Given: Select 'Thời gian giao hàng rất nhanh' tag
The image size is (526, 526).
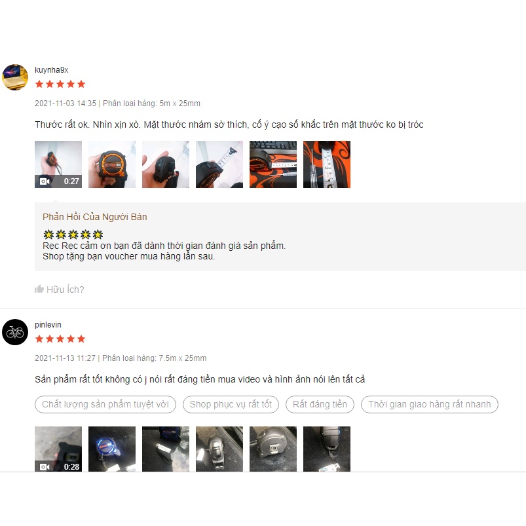Looking at the screenshot, I should [x=430, y=404].
